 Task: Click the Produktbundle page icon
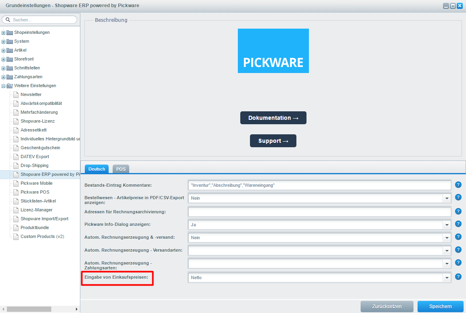click(16, 227)
